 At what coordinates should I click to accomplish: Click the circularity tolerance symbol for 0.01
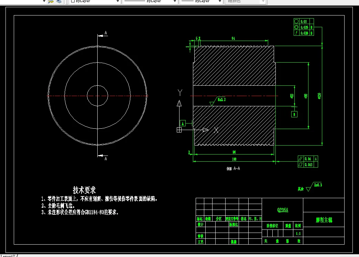point(296,21)
